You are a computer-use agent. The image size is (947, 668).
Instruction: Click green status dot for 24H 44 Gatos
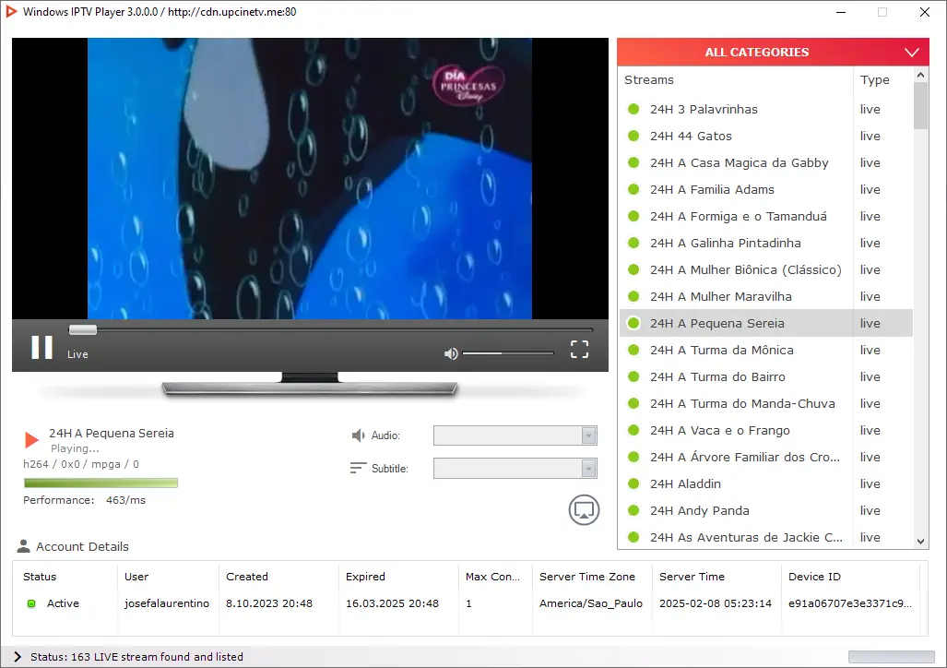633,136
